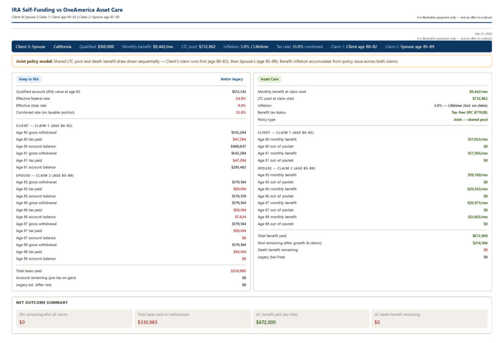Click '3.0% — Lifetime (incl. on claim)' value
501x343 pixels.
(460, 106)
